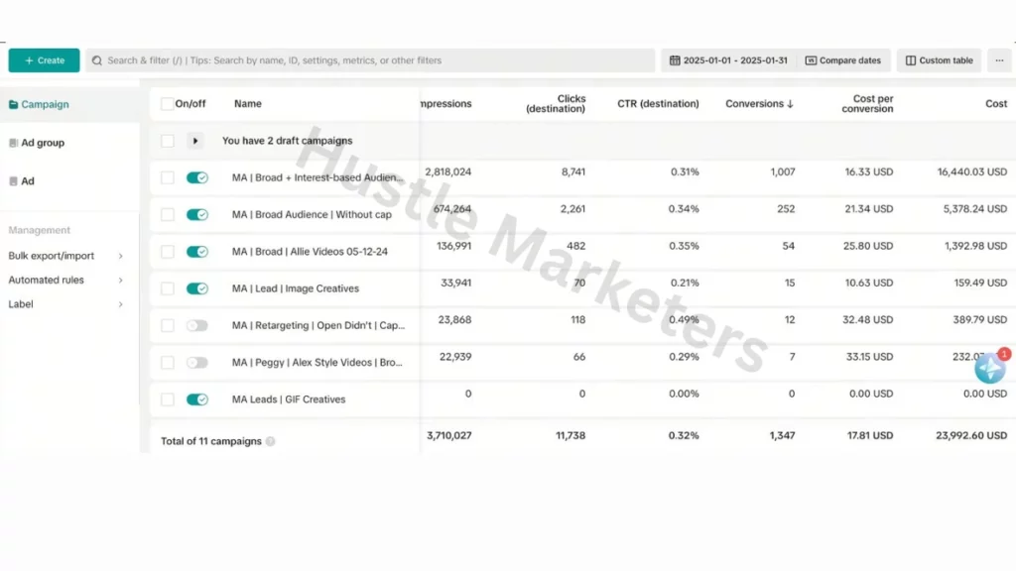The width and height of the screenshot is (1016, 571).
Task: Switch to the Ad tab
Action: tap(28, 181)
